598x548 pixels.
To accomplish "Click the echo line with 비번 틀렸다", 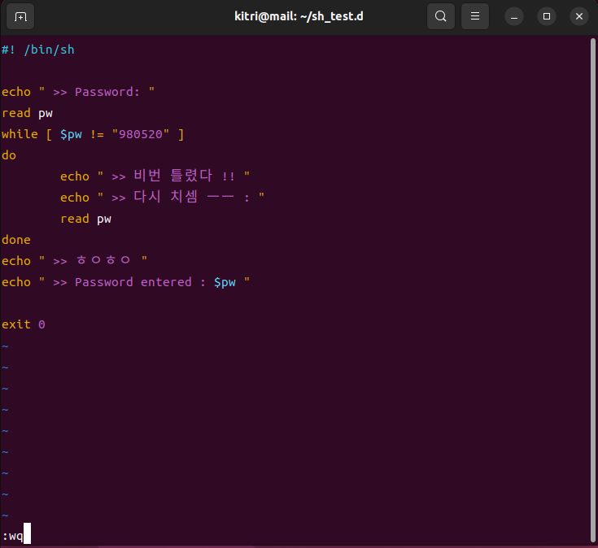I will pos(155,176).
